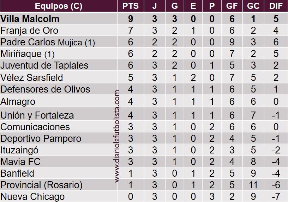
Task: Select the Provincial (Rosario) team name
Action: click(x=41, y=185)
